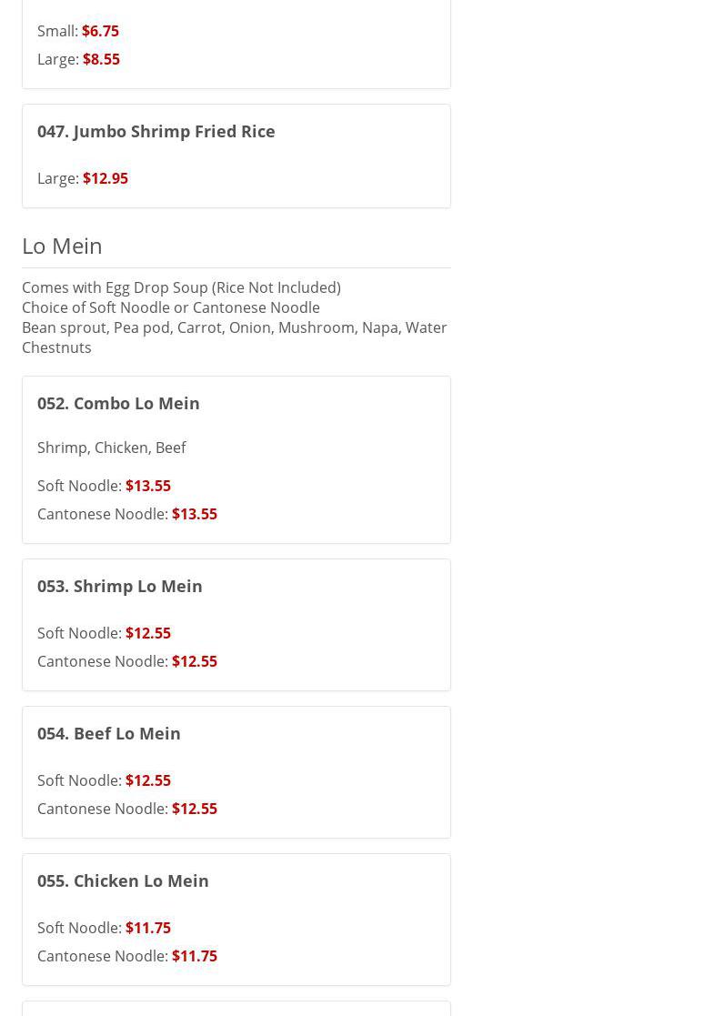Open 054. Beef Lo Mein item

[108, 733]
